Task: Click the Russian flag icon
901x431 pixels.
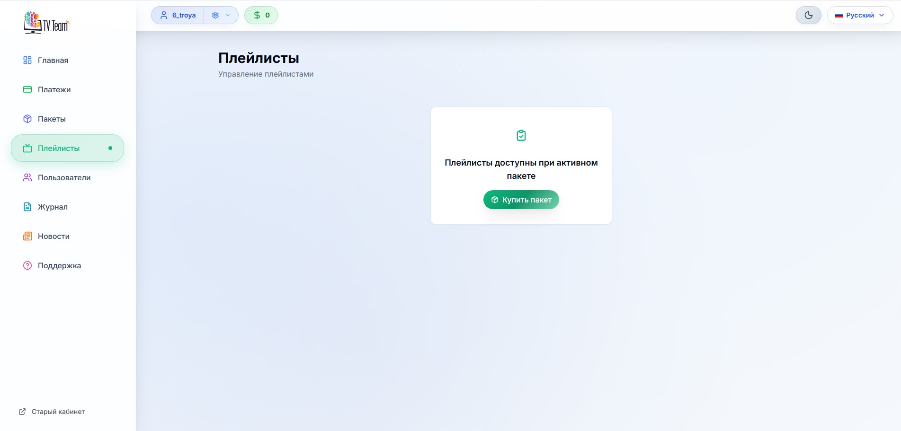Action: pos(839,16)
